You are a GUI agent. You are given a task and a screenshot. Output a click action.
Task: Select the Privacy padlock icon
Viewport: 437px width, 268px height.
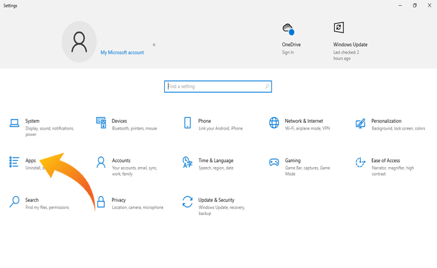101,201
